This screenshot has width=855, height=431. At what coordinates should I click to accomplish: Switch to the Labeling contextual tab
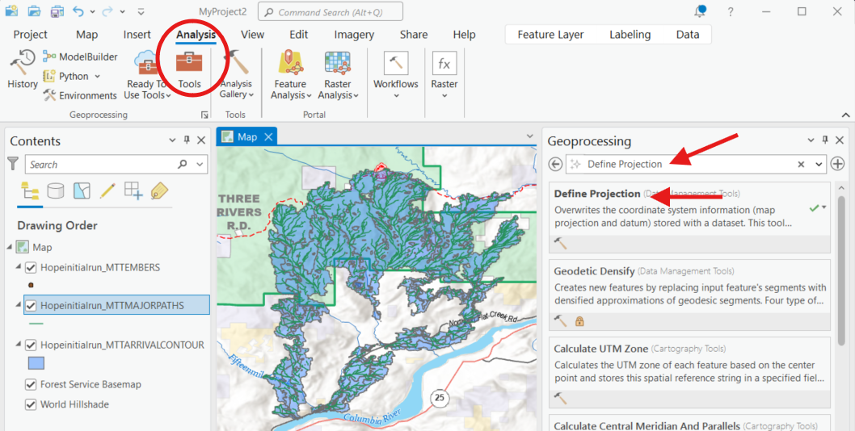point(630,35)
